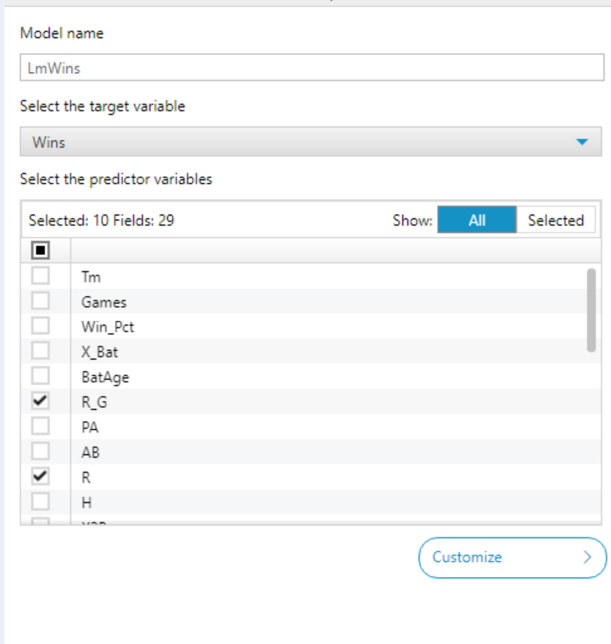This screenshot has width=611, height=644.
Task: Check the PA predictor checkbox
Action: (40, 427)
